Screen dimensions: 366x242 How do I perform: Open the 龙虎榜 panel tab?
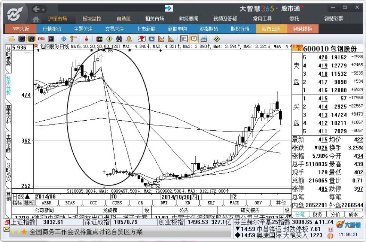coord(110,210)
